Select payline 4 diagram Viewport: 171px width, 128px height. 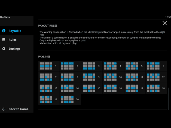[x=110, y=66]
